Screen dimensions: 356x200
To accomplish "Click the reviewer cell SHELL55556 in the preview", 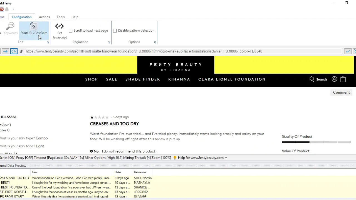I will coord(143,178).
